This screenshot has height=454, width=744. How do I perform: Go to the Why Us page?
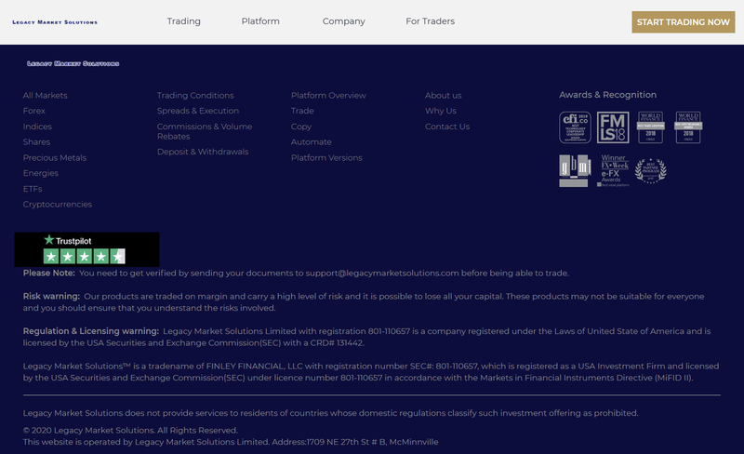coord(441,111)
